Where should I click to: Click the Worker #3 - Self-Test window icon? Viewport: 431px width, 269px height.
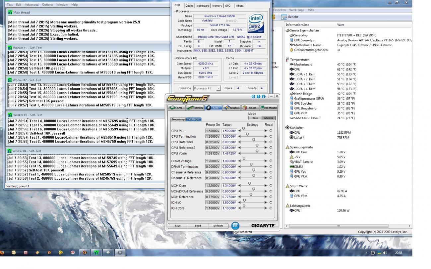(x=10, y=115)
